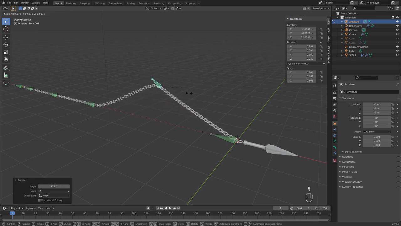Screen dimensions: 401x226
Task: Select the Select Box tool
Action: click(x=6, y=22)
